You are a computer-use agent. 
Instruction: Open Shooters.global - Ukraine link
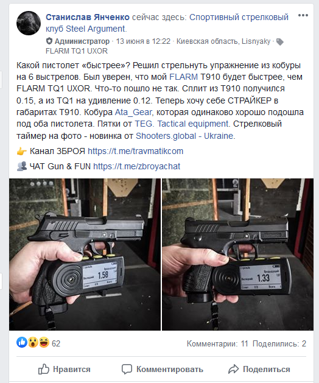coord(184,136)
